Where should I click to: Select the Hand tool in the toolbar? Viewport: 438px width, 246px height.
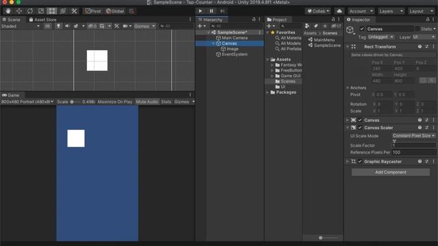coord(8,11)
